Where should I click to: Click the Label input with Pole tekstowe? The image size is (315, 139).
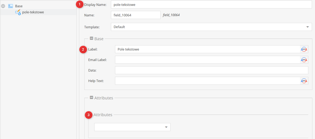tap(208, 49)
